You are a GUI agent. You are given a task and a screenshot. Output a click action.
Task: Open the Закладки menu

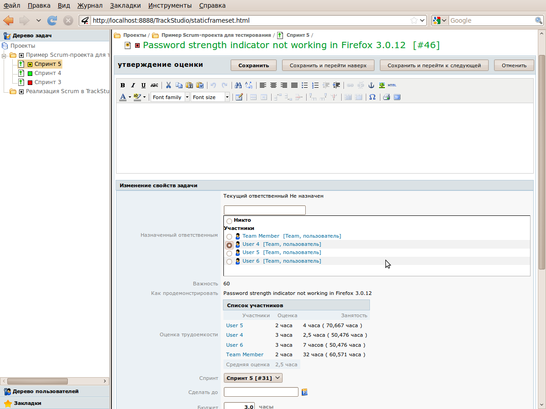point(125,6)
